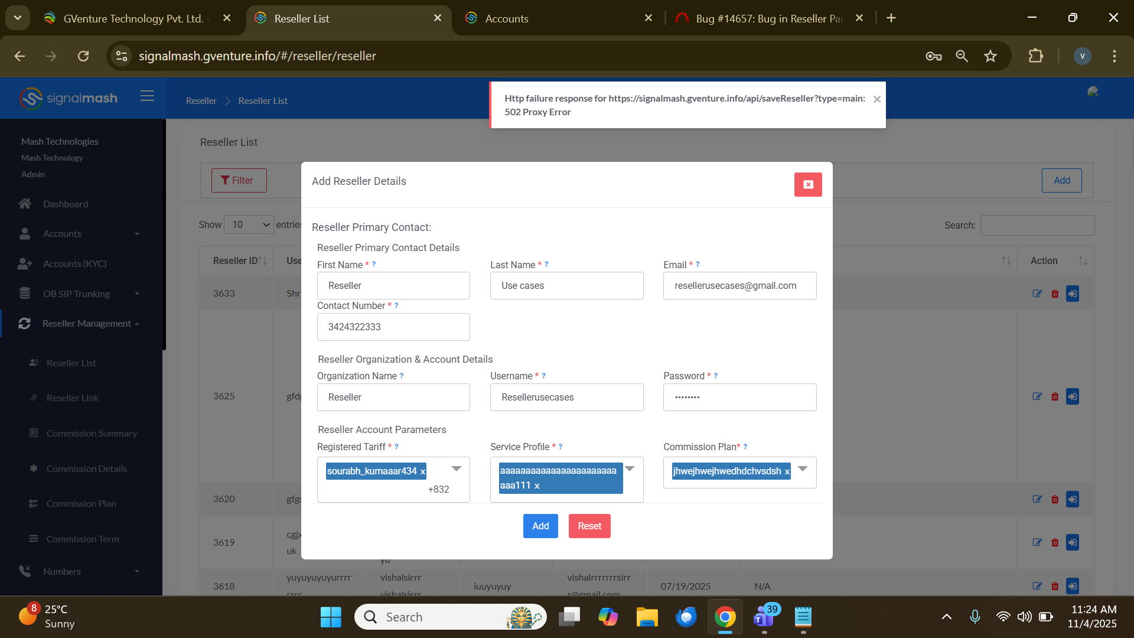Click login icon for reseller 3620
Image resolution: width=1134 pixels, height=638 pixels.
coord(1073,499)
